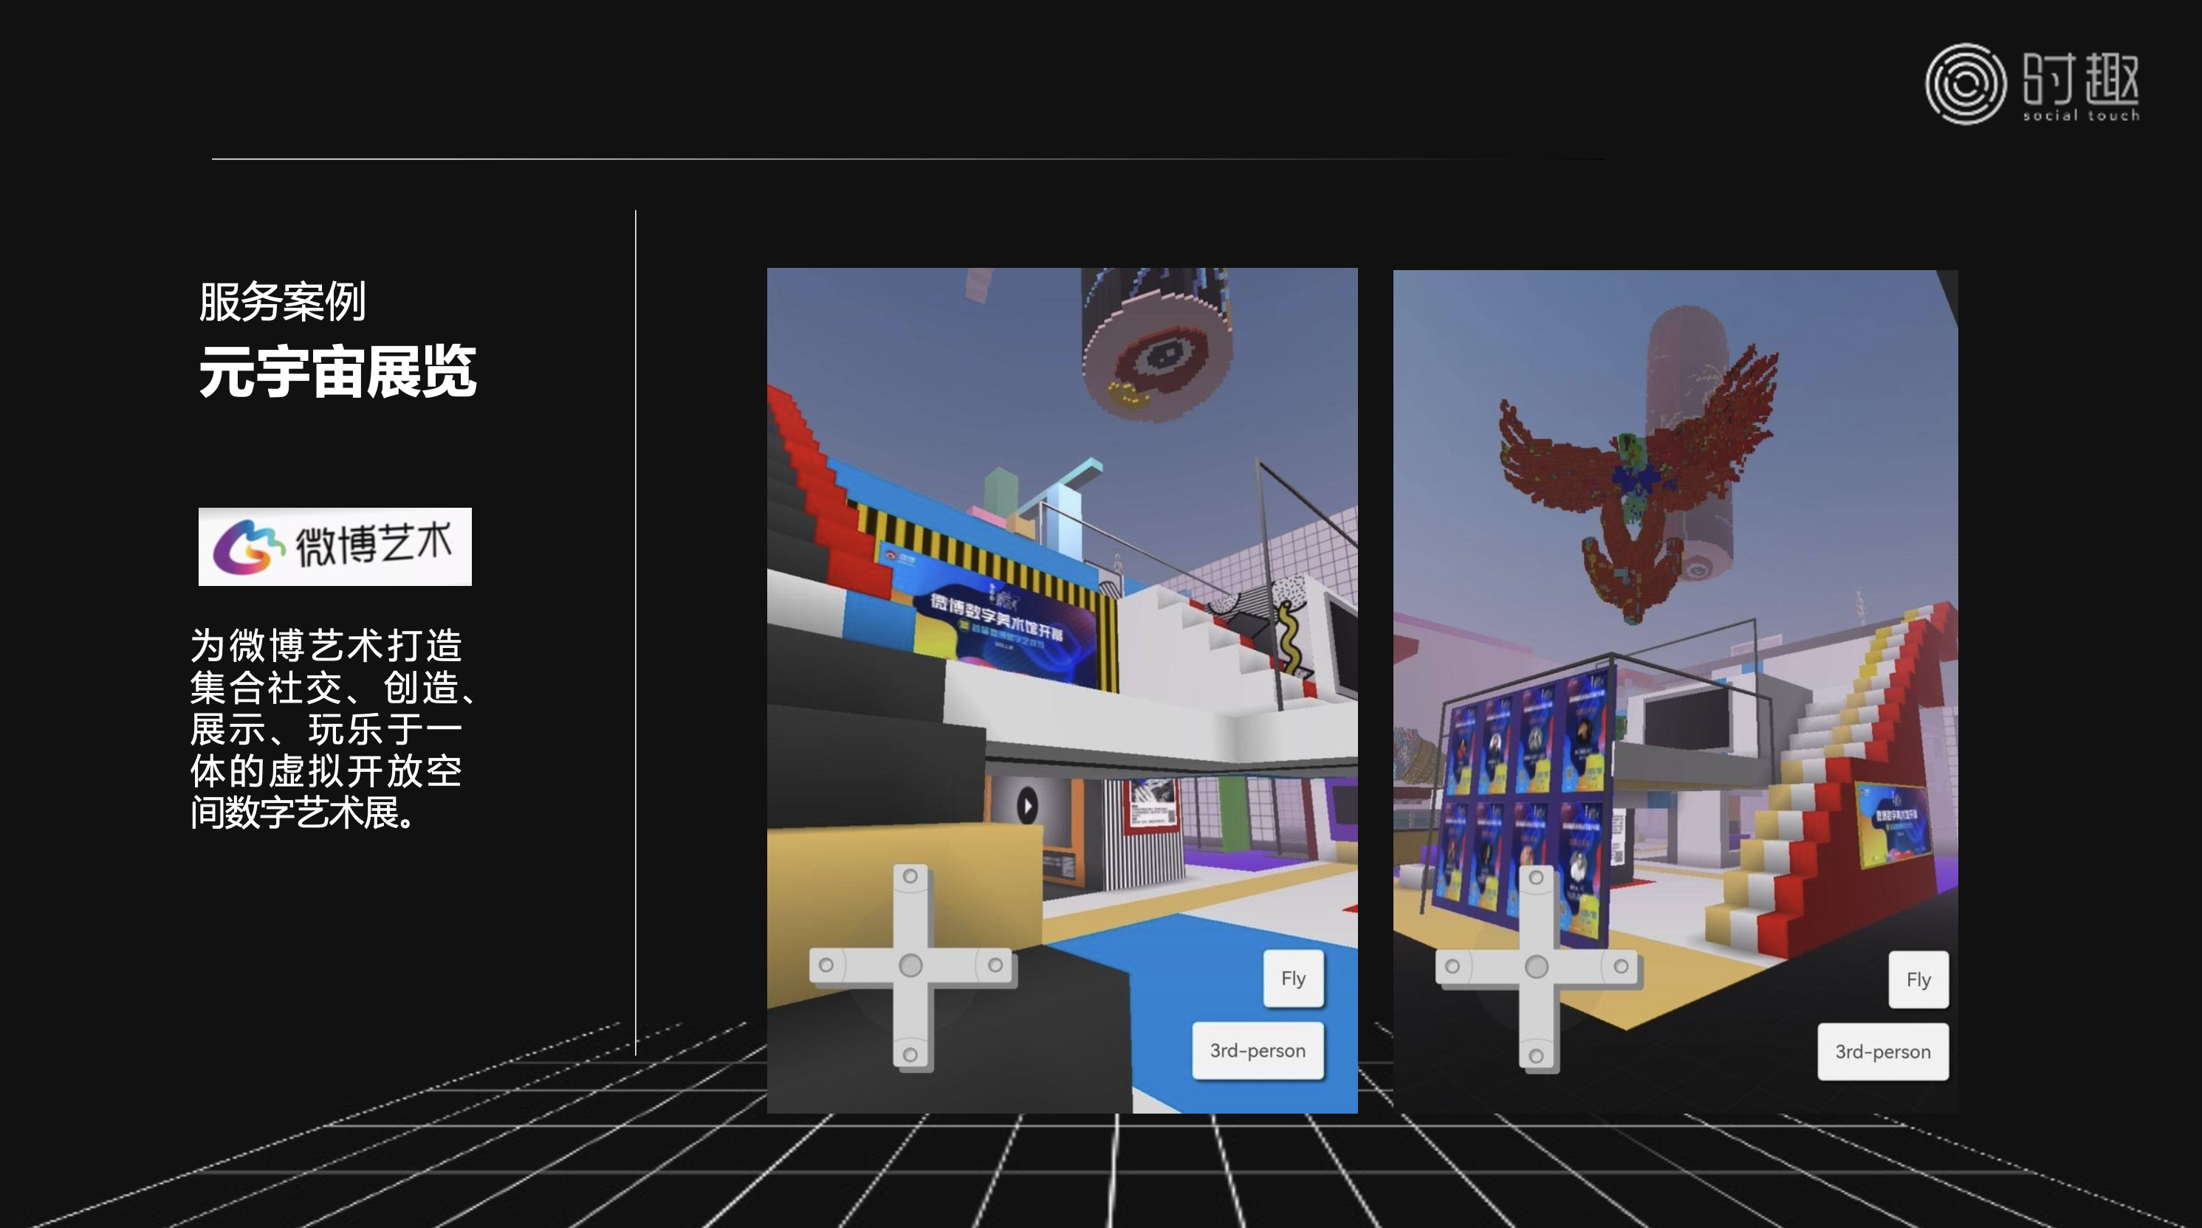Select the 元宇宙展览 heading text
Viewport: 2202px width, 1228px height.
[x=337, y=372]
